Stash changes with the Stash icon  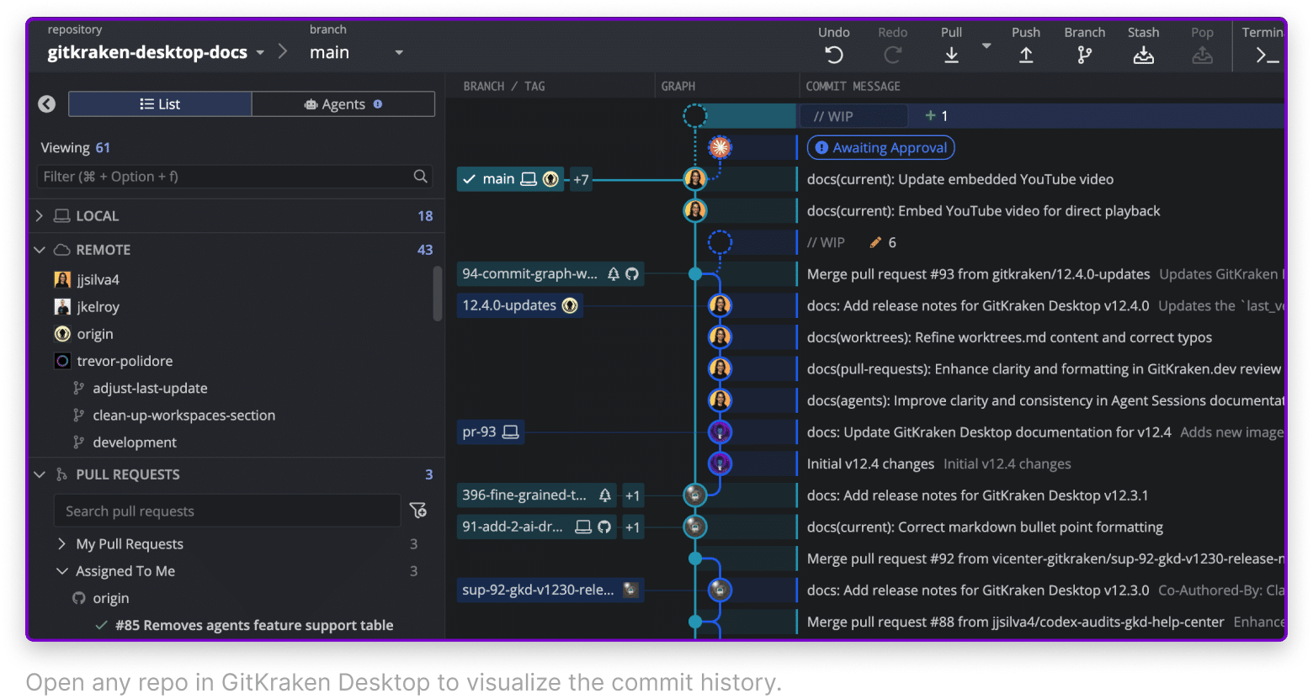pos(1143,56)
